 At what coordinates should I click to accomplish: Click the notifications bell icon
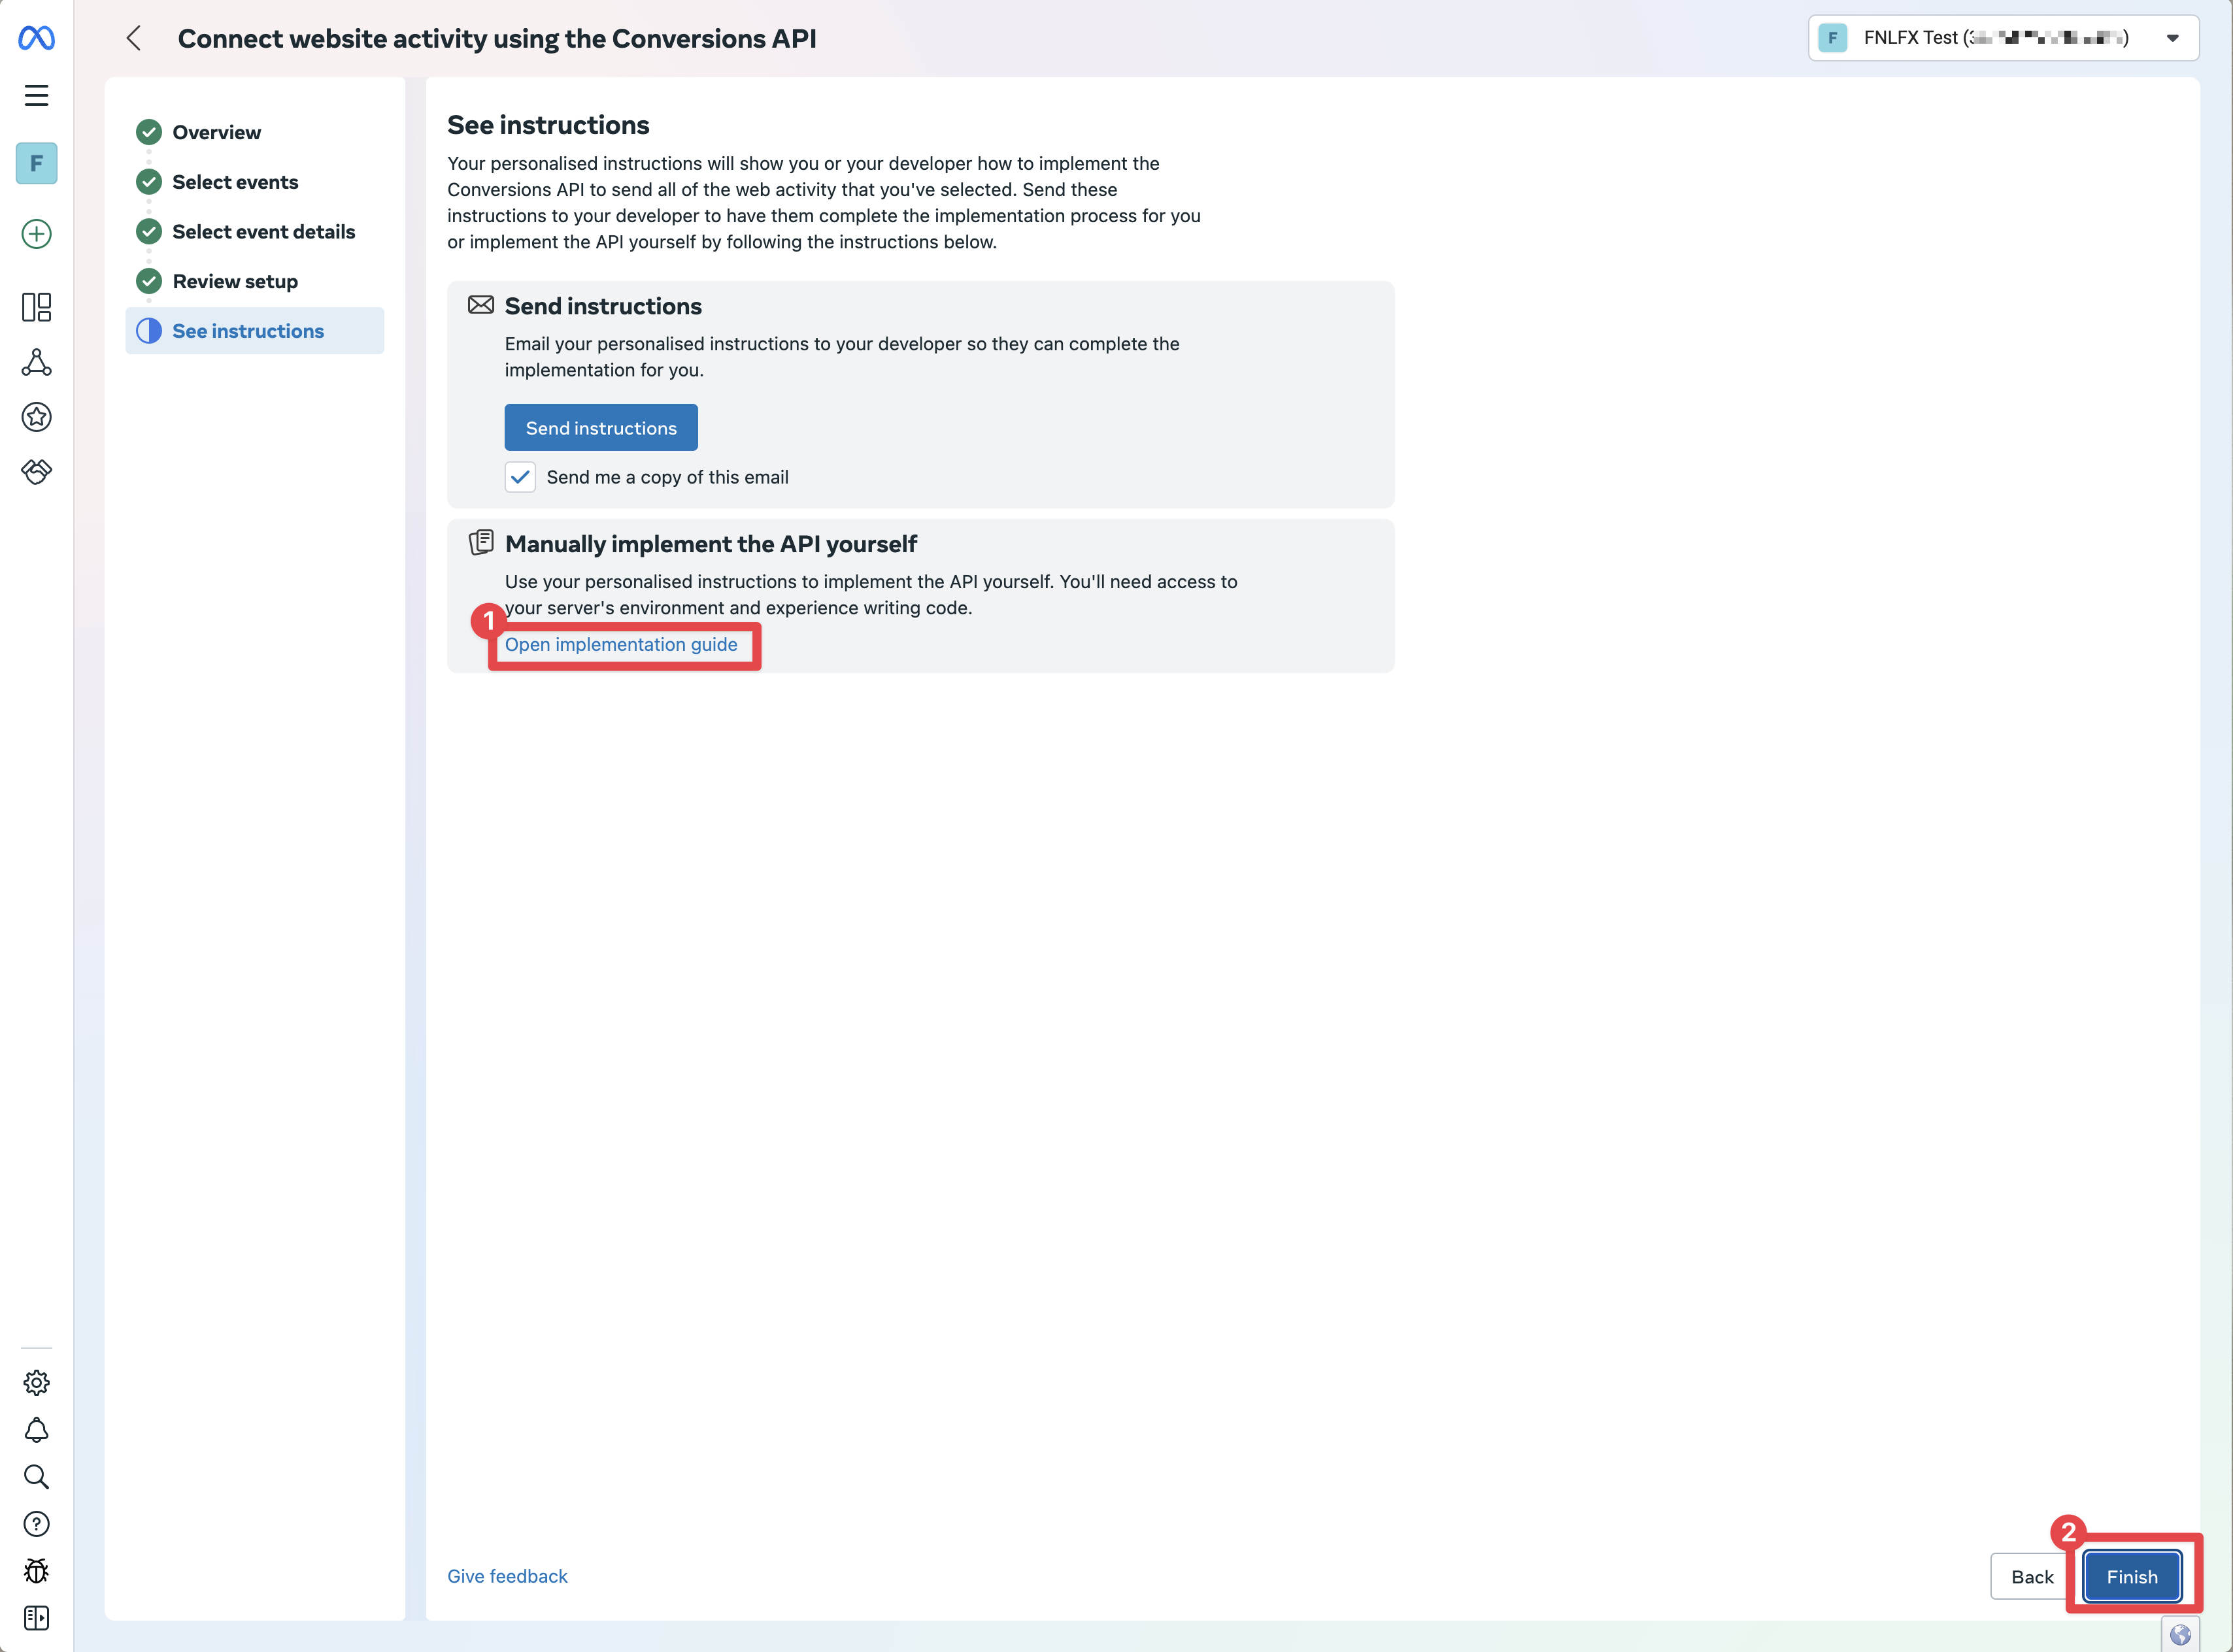(37, 1430)
